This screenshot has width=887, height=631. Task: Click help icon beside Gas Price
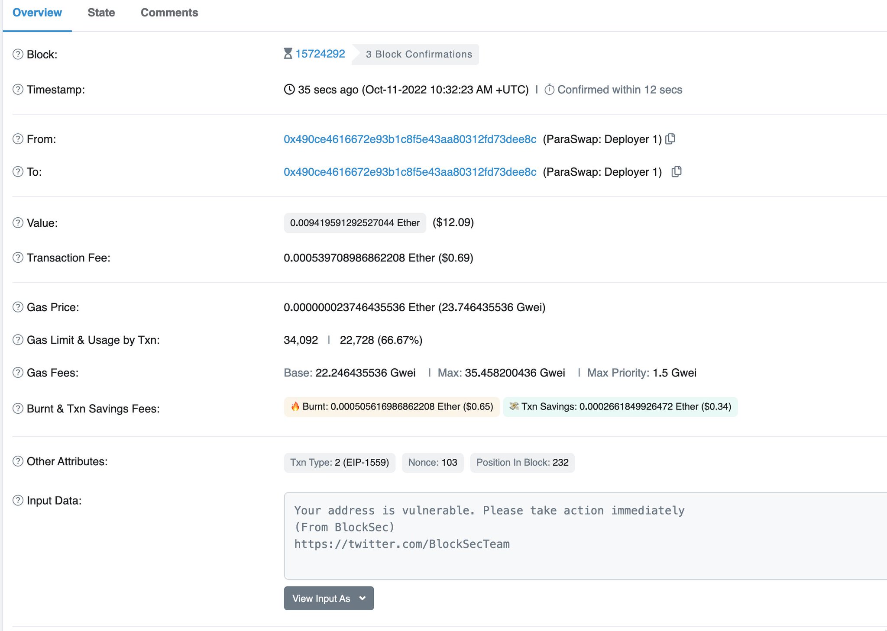(x=18, y=307)
